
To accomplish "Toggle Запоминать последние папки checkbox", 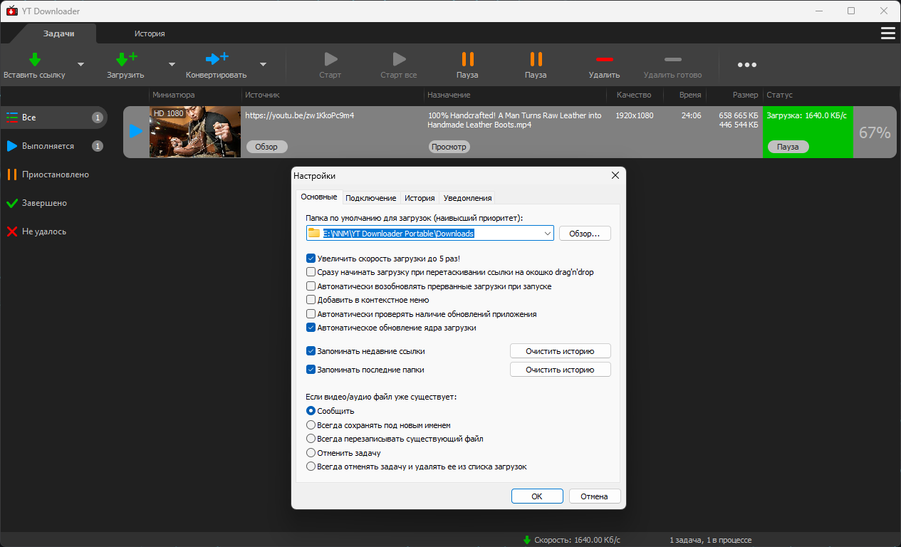I will pyautogui.click(x=311, y=370).
